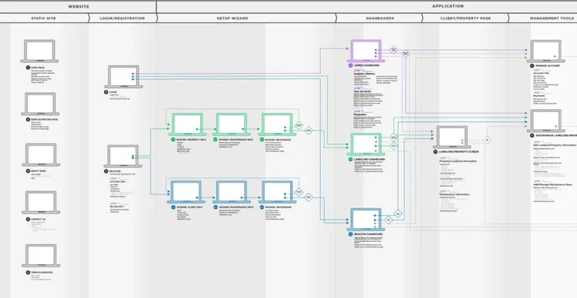Select the Home Page laptop icon
Screen dimensions: 577x298
[39, 51]
